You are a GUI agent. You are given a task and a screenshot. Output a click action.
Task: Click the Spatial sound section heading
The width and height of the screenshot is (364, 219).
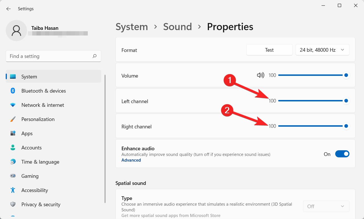pyautogui.click(x=131, y=183)
